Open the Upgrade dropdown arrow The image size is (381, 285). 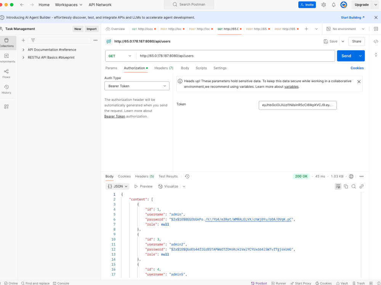[x=375, y=5]
